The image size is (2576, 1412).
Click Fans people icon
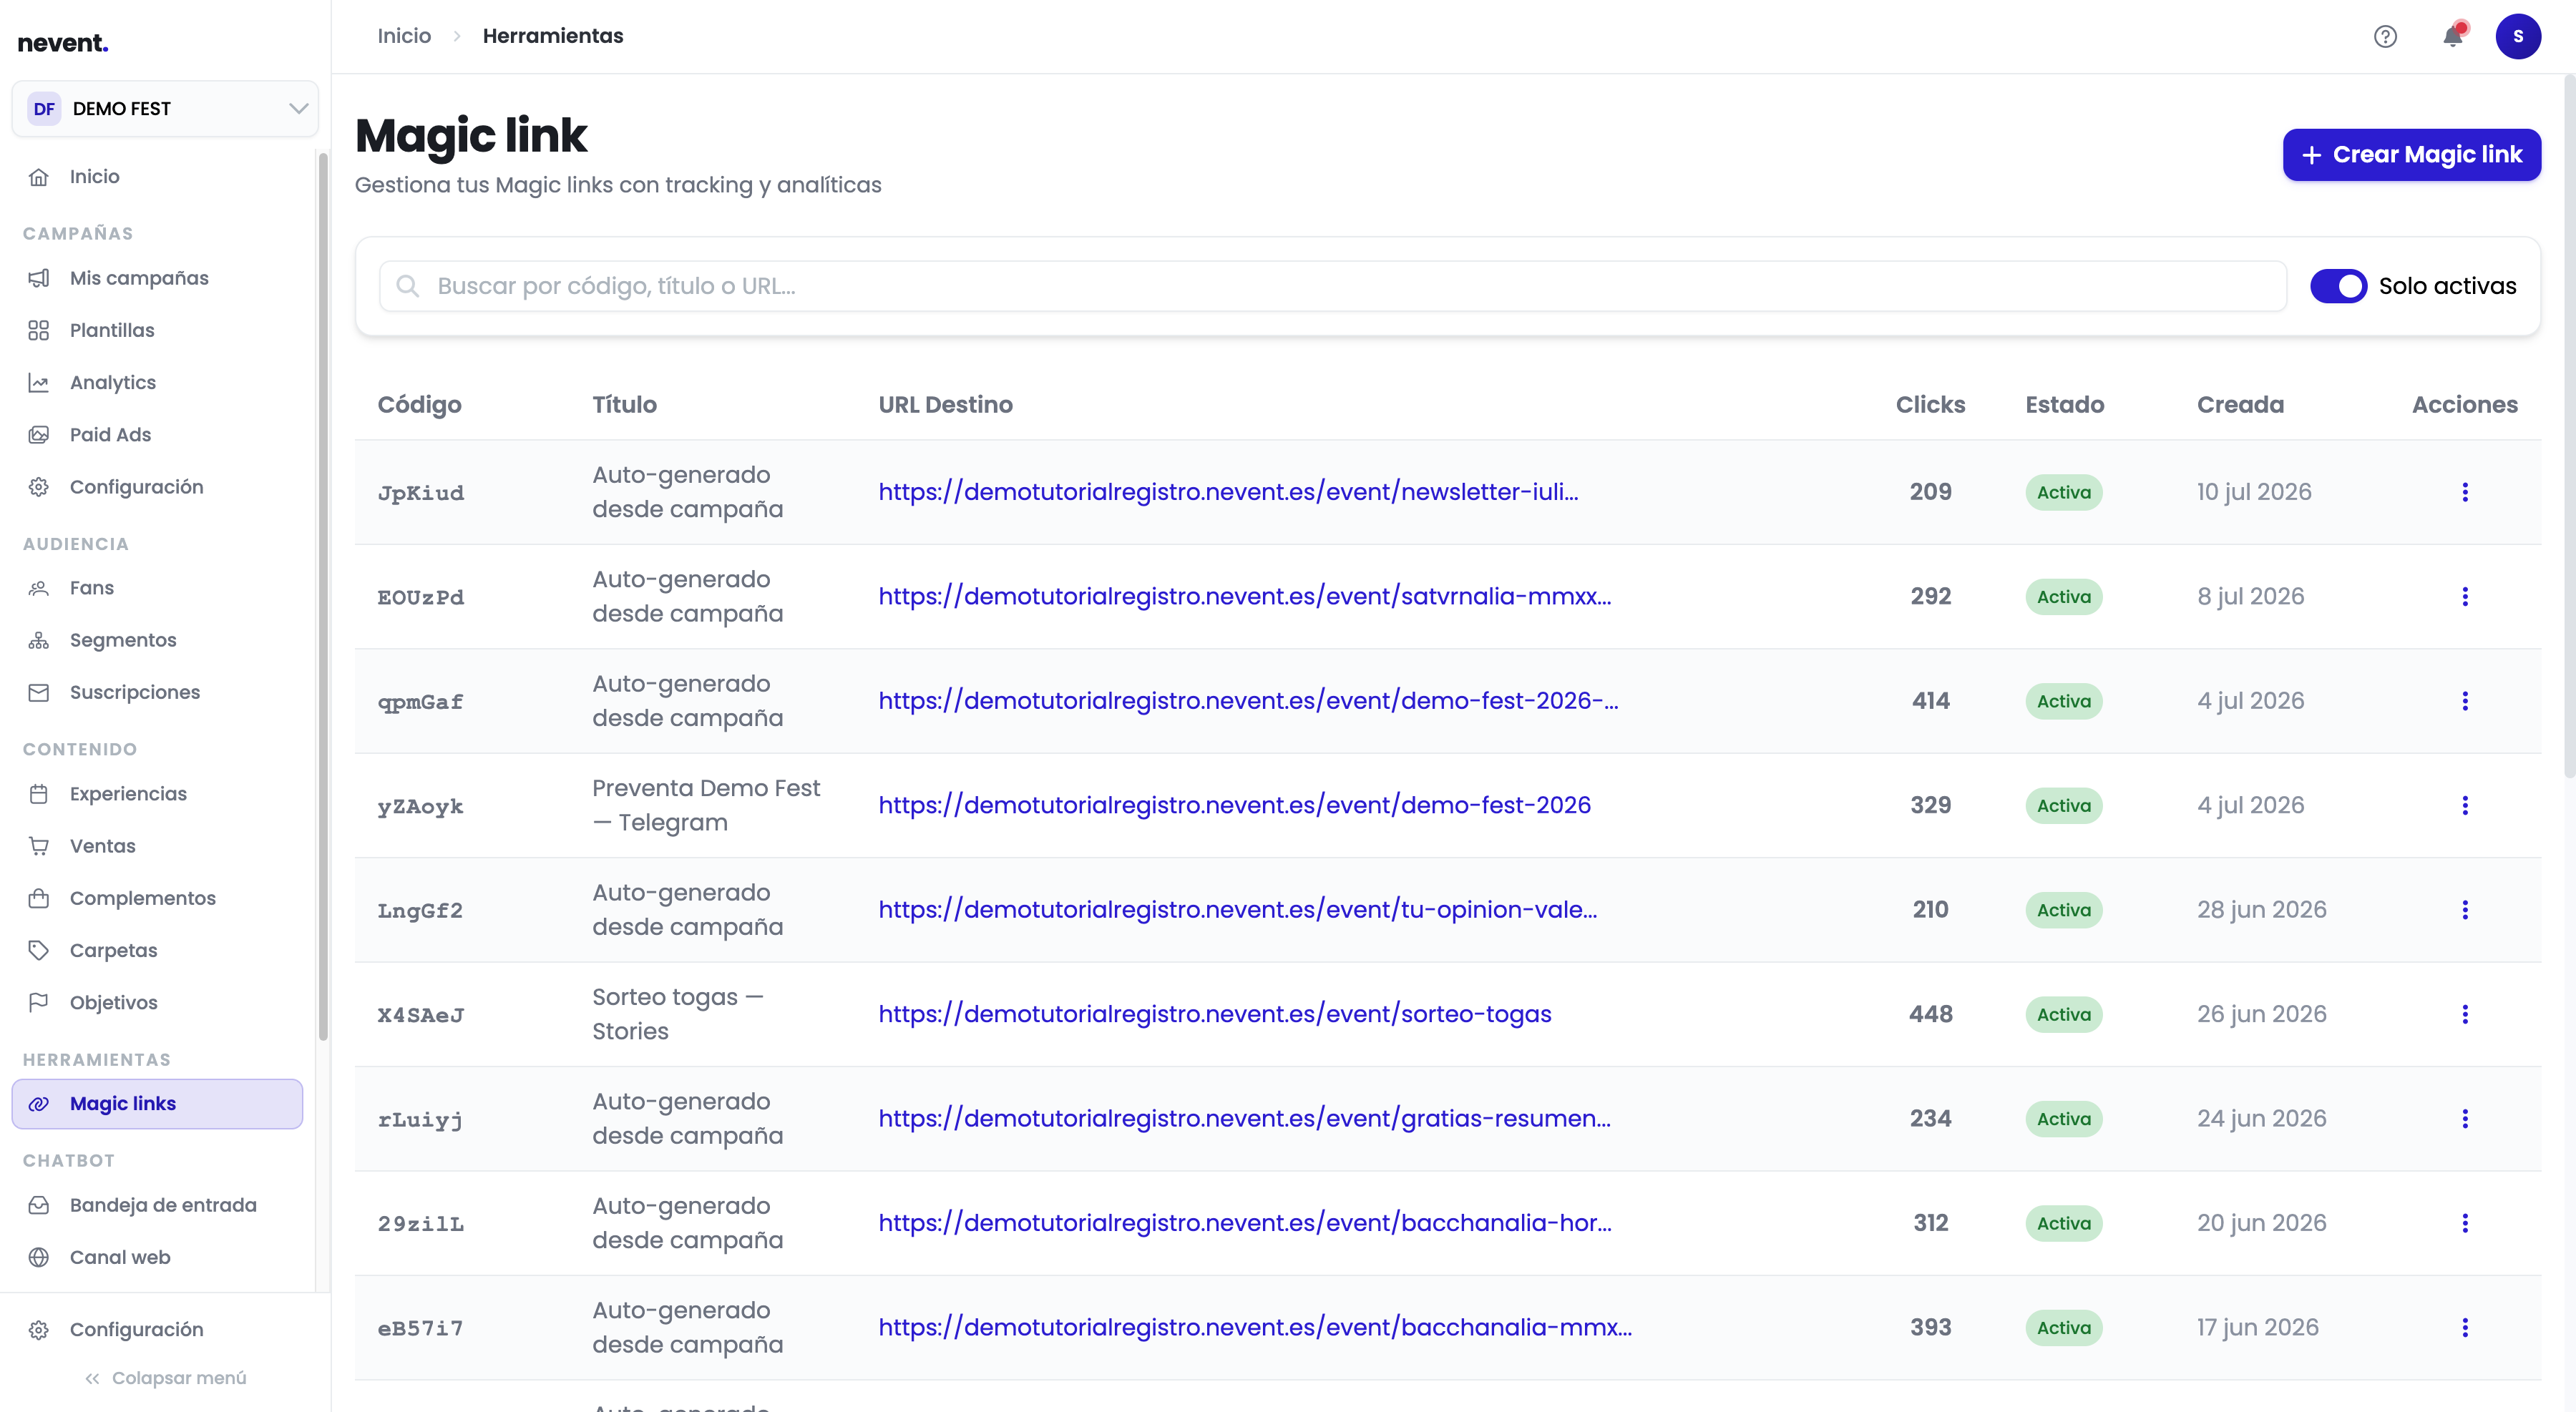[39, 589]
